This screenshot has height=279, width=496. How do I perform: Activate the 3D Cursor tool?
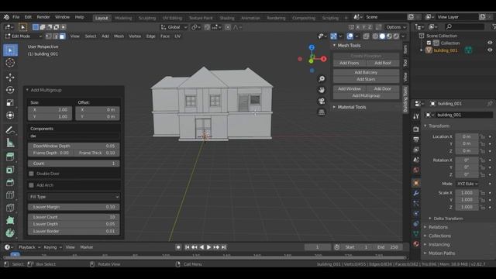tap(10, 63)
